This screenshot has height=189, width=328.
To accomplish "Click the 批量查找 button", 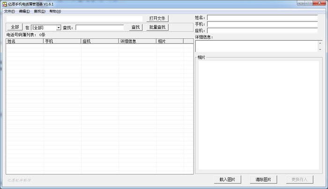I will 157,28.
